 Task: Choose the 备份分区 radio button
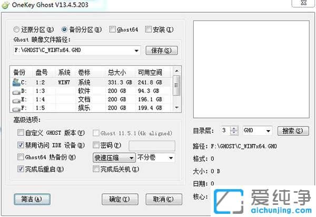pos(65,29)
